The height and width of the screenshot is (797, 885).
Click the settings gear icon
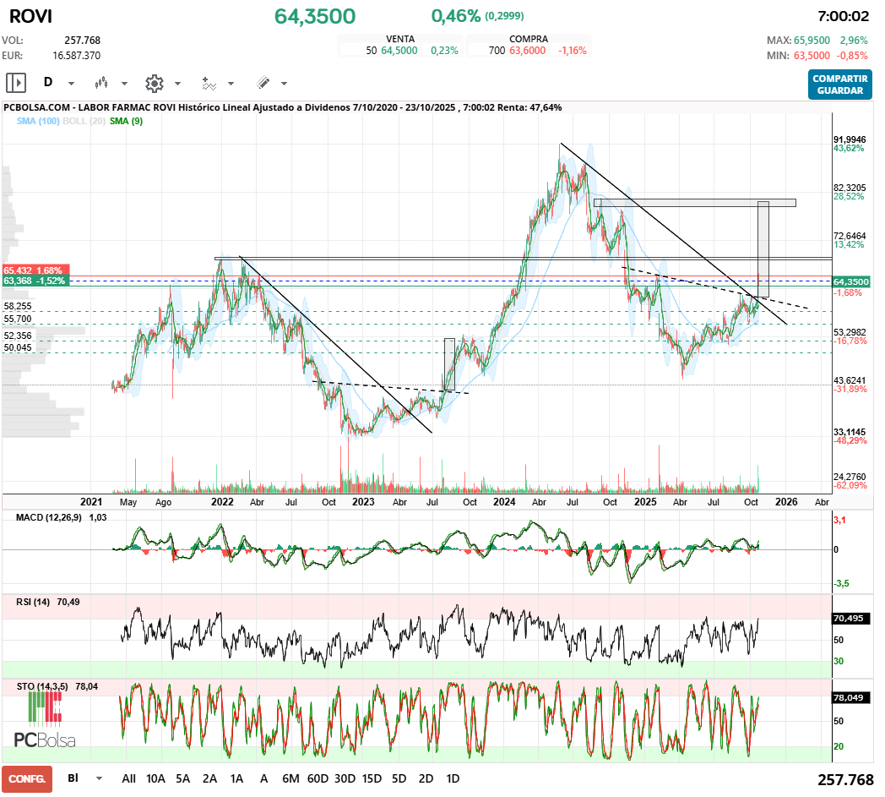pyautogui.click(x=154, y=83)
